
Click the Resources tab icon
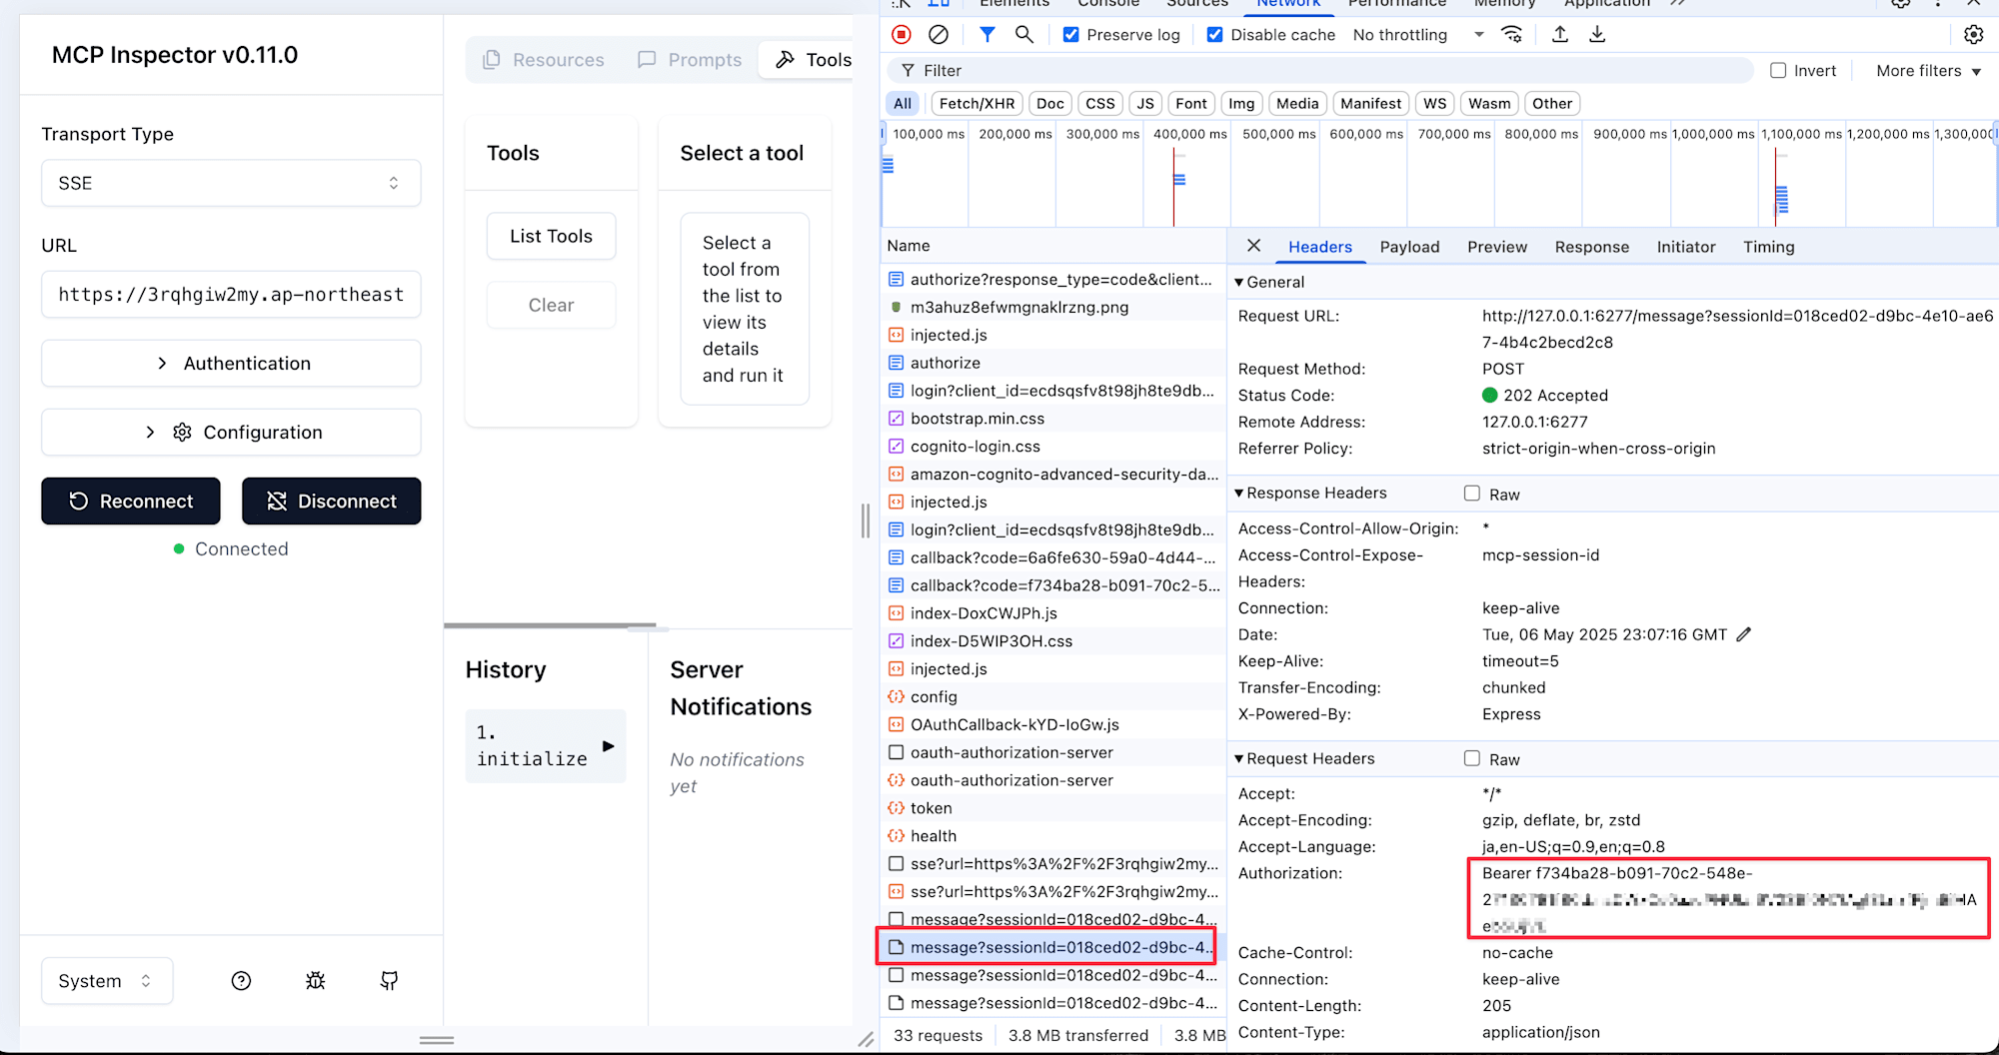[492, 60]
